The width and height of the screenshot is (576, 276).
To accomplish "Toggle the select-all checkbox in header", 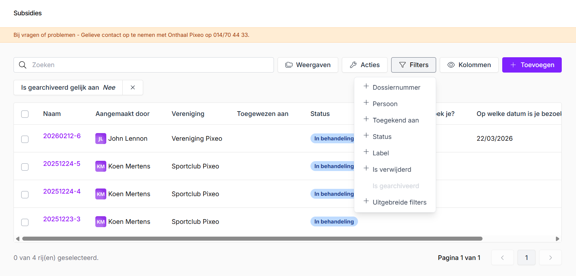I will pyautogui.click(x=25, y=114).
